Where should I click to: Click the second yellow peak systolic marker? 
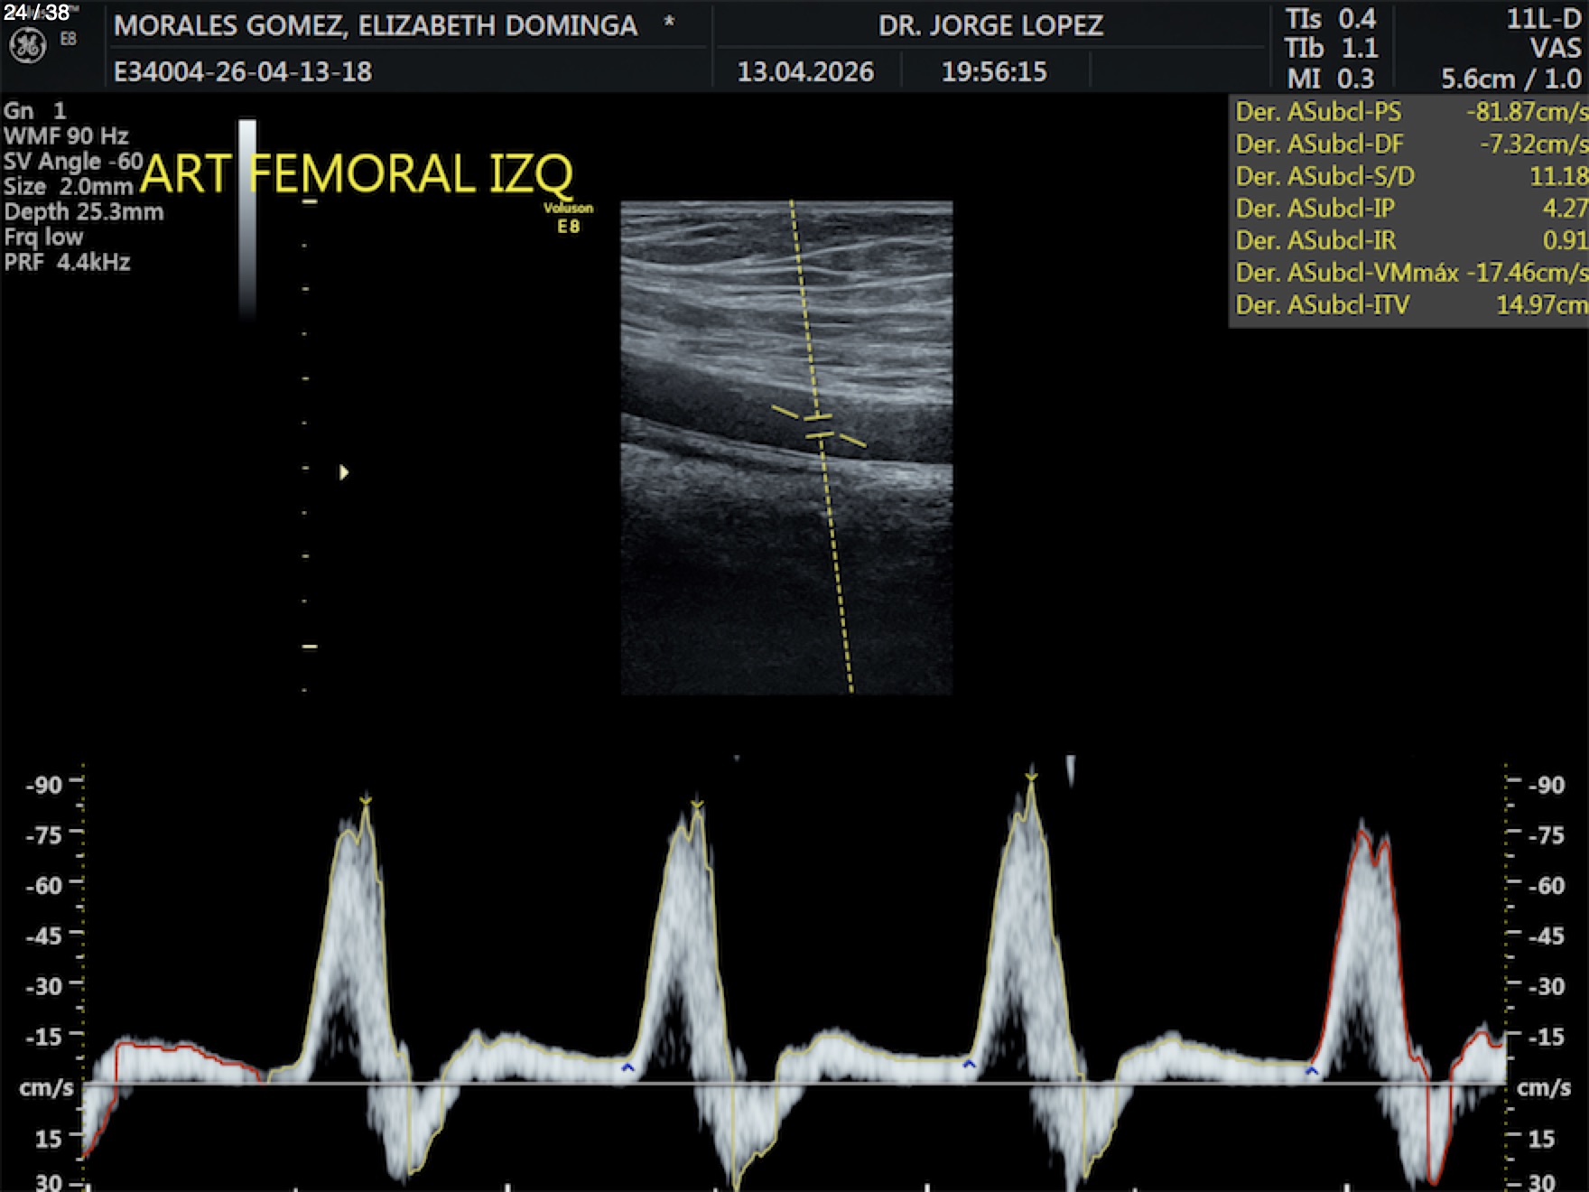[x=697, y=804]
